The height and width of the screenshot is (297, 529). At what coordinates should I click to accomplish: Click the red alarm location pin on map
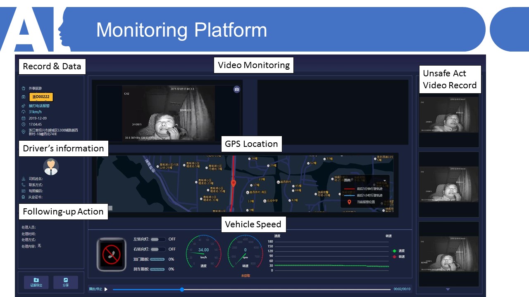coord(233,183)
